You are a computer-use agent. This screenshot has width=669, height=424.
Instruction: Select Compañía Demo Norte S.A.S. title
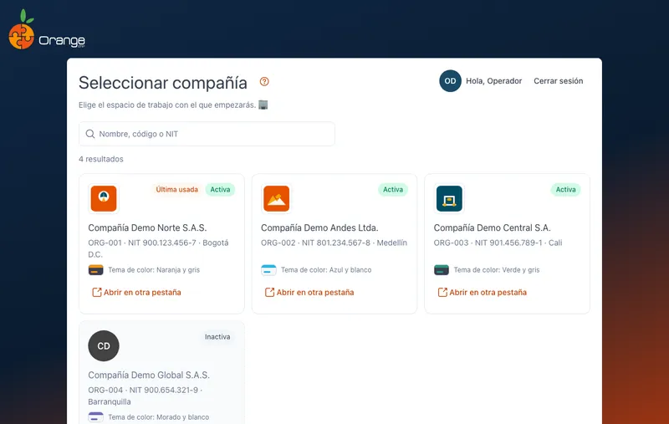pyautogui.click(x=147, y=227)
